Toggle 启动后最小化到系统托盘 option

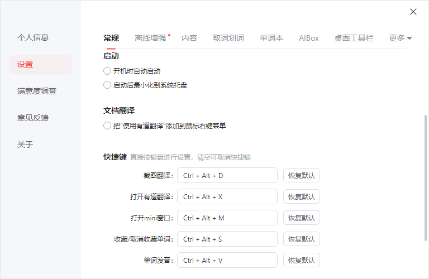click(x=107, y=85)
